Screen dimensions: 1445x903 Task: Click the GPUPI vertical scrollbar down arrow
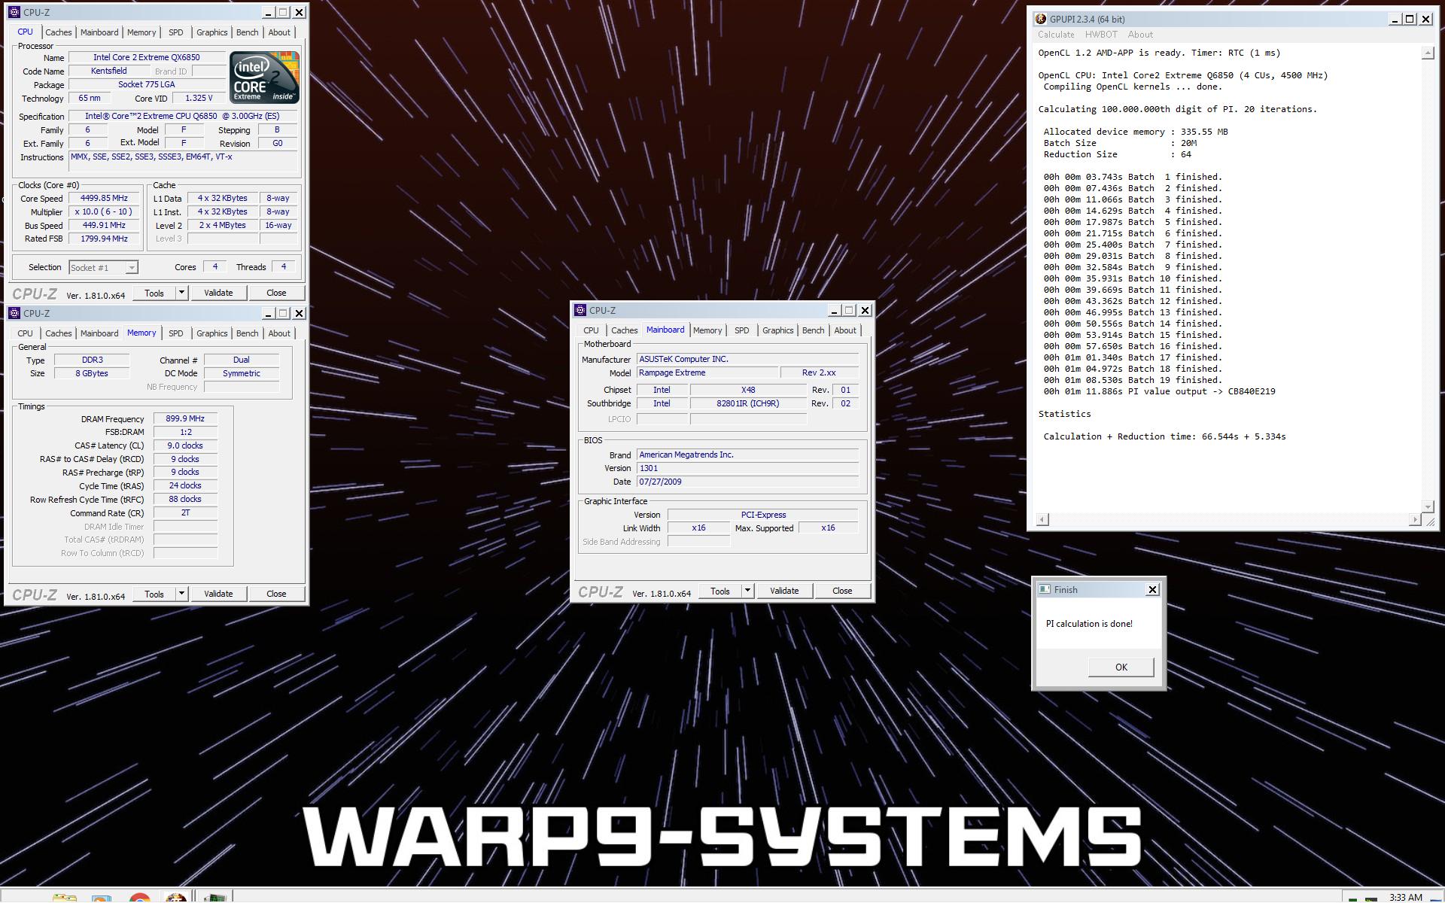(x=1428, y=506)
